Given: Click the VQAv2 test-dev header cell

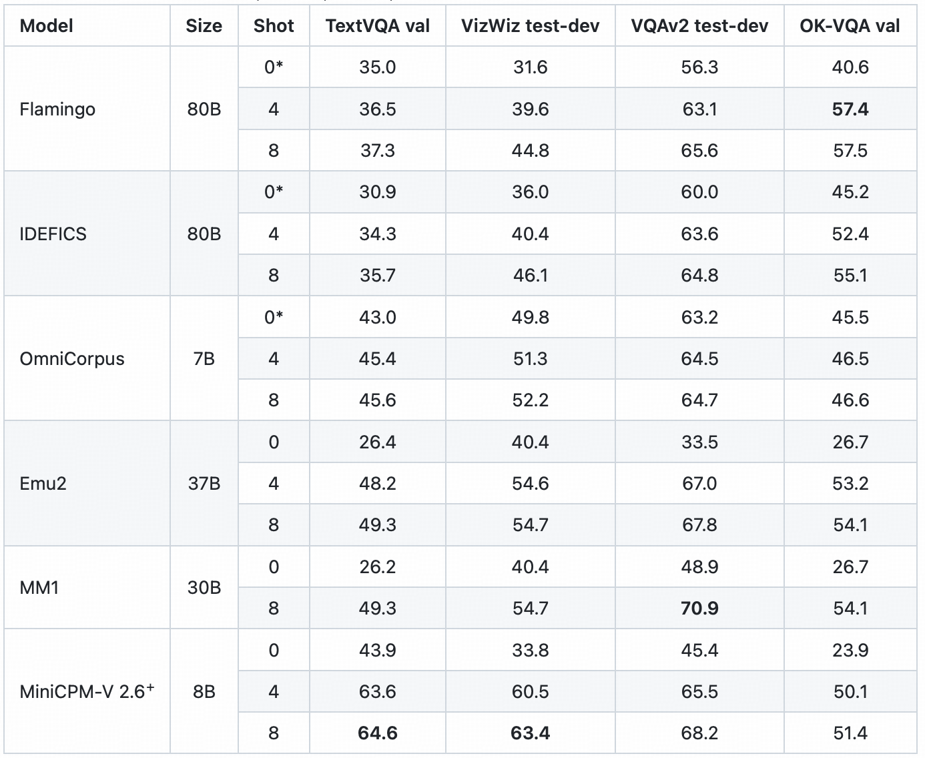Looking at the screenshot, I should pos(699,26).
